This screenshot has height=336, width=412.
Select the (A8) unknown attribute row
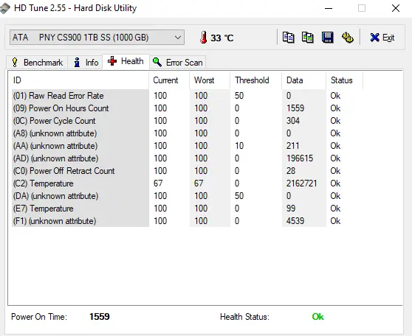tap(187, 133)
